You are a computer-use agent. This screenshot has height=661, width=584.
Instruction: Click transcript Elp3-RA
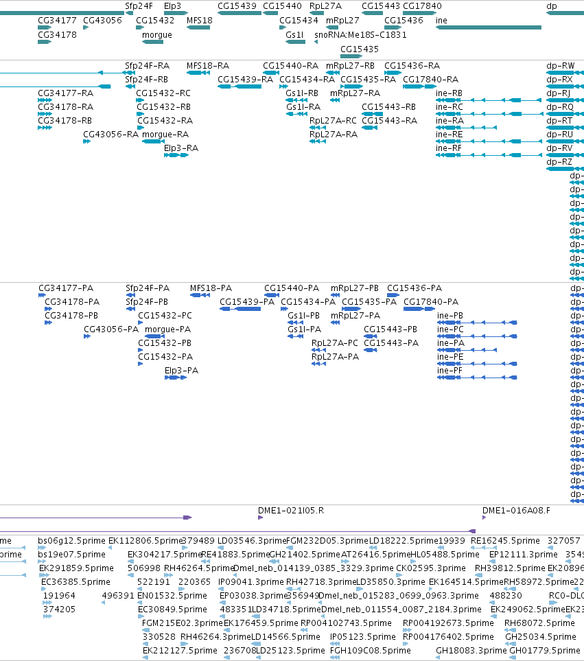tap(181, 148)
